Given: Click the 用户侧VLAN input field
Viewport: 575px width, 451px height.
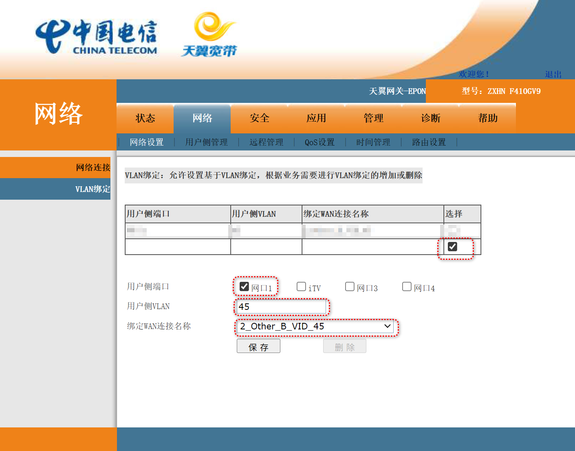Looking at the screenshot, I should click(281, 307).
